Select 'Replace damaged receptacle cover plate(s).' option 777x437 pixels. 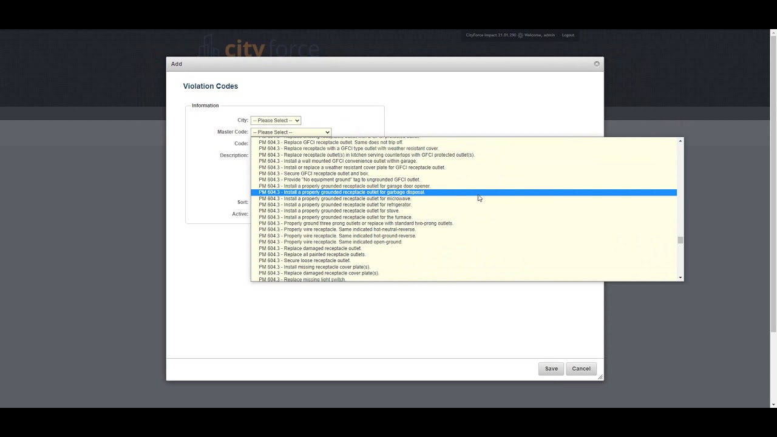coord(464,273)
